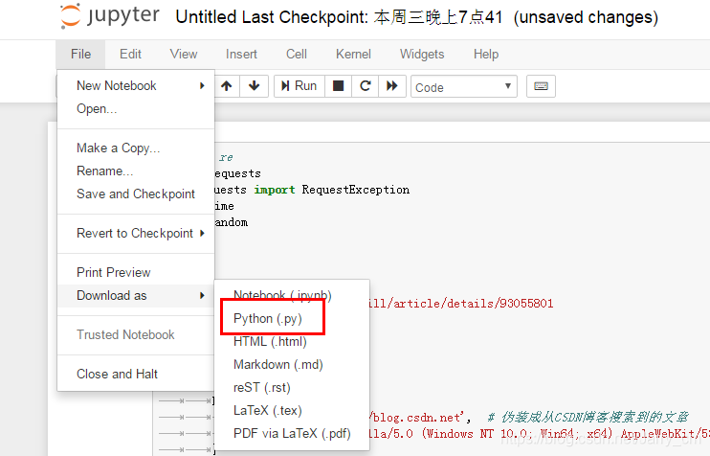Download as Markdown (.md)

(292, 364)
